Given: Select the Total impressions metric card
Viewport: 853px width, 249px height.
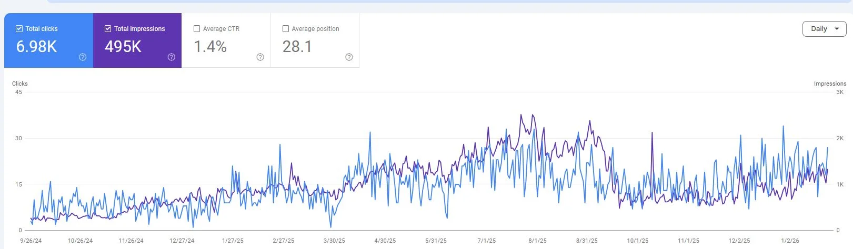Looking at the screenshot, I should (x=137, y=40).
